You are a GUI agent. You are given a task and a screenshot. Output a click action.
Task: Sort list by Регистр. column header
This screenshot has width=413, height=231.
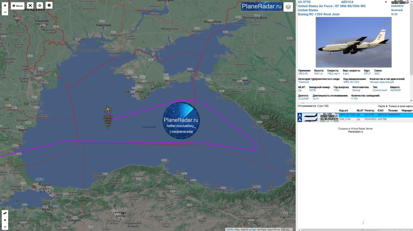[x=369, y=111]
